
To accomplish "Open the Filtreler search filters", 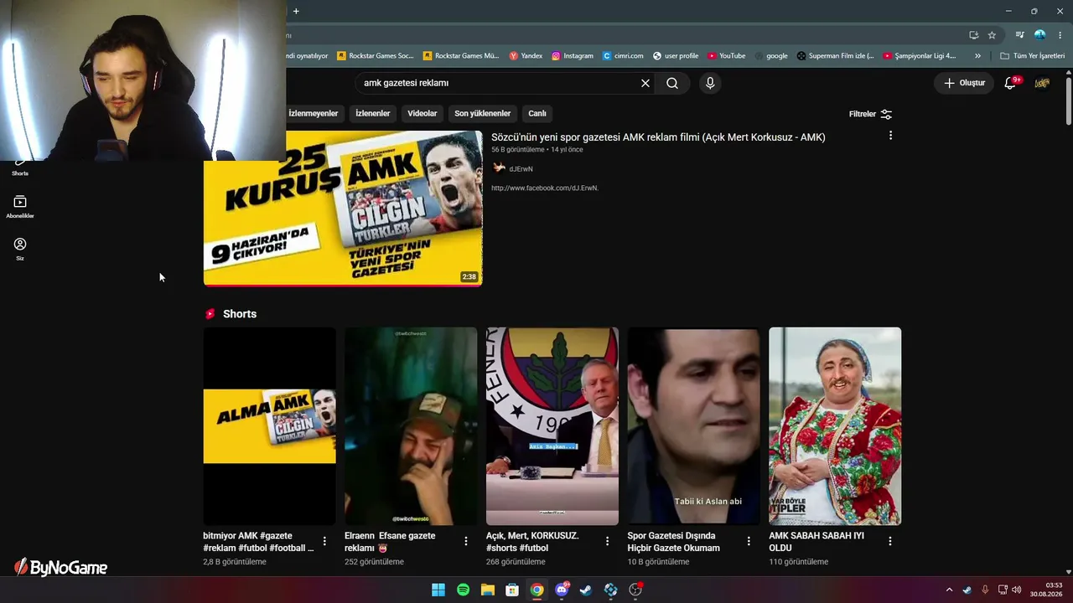I will (870, 114).
